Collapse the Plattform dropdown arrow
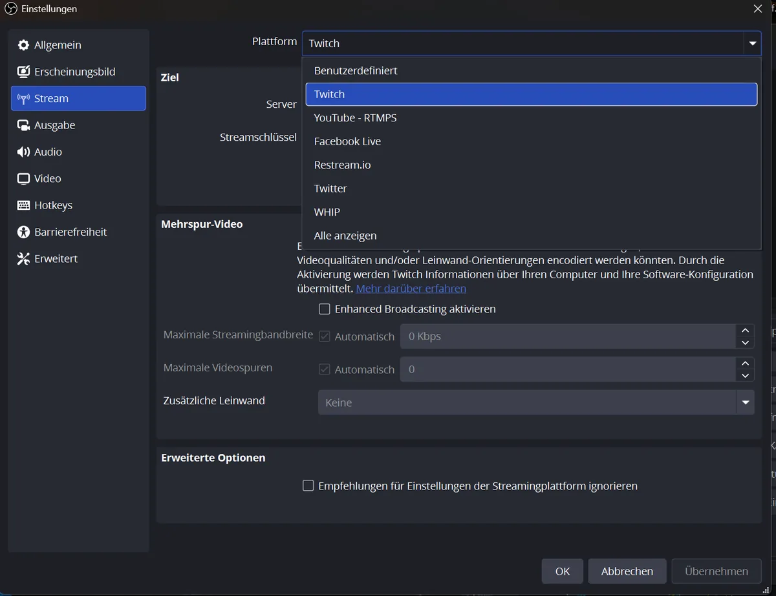The width and height of the screenshot is (776, 596). click(752, 43)
